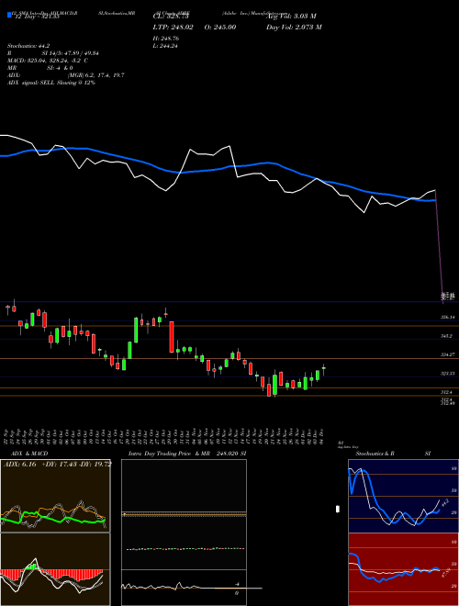Screen dimensions: 459x606
Task: Click the 'Intra Day Trading Price & MR' panel title
Action: pyautogui.click(x=169, y=454)
